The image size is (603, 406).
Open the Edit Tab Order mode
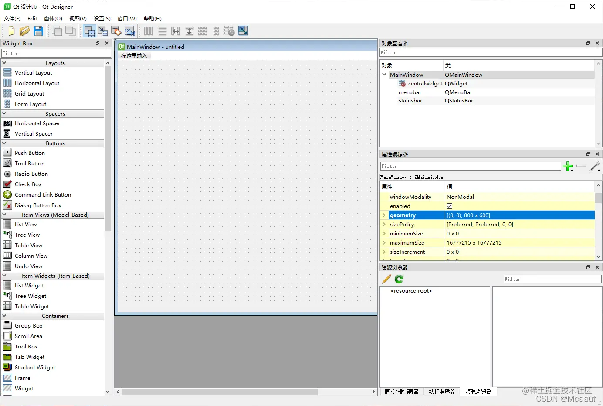pos(129,31)
